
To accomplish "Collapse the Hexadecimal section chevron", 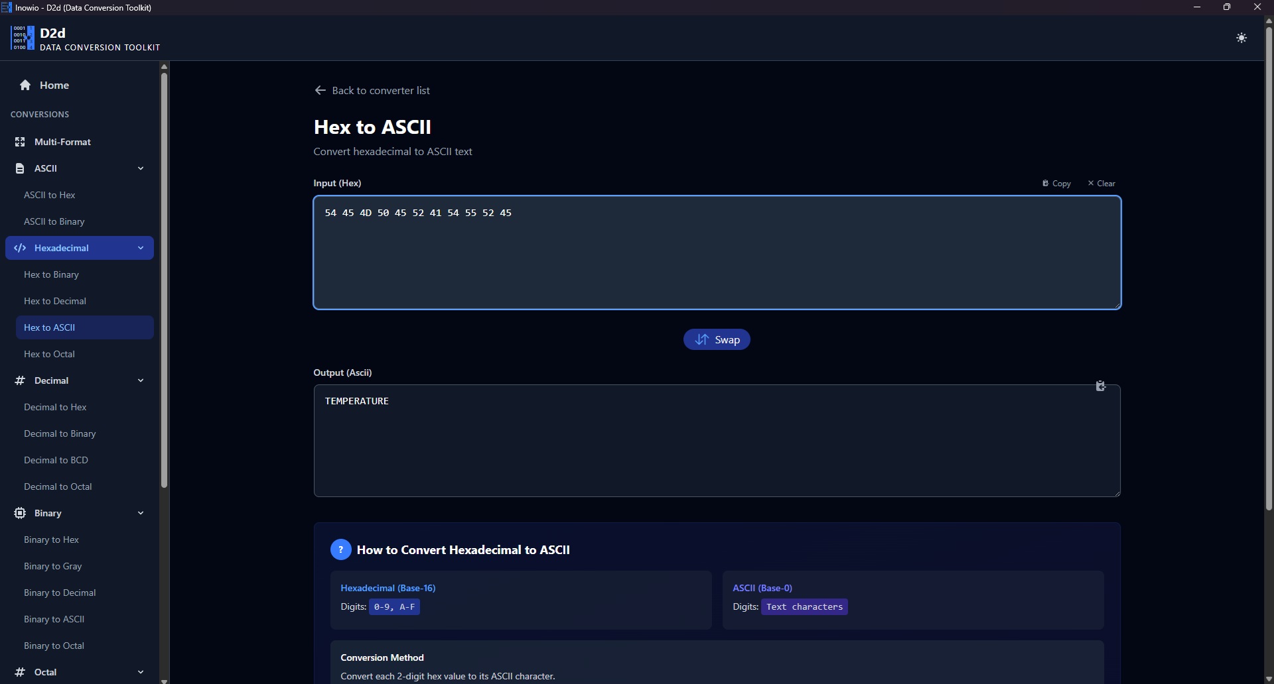I will point(141,248).
